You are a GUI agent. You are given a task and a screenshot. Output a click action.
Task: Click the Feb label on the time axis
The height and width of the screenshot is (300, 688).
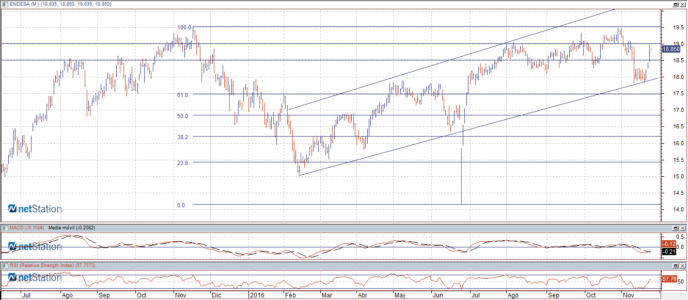pyautogui.click(x=291, y=296)
